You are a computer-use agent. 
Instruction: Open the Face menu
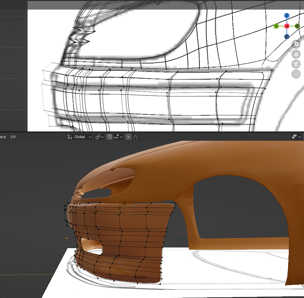pos(3,137)
